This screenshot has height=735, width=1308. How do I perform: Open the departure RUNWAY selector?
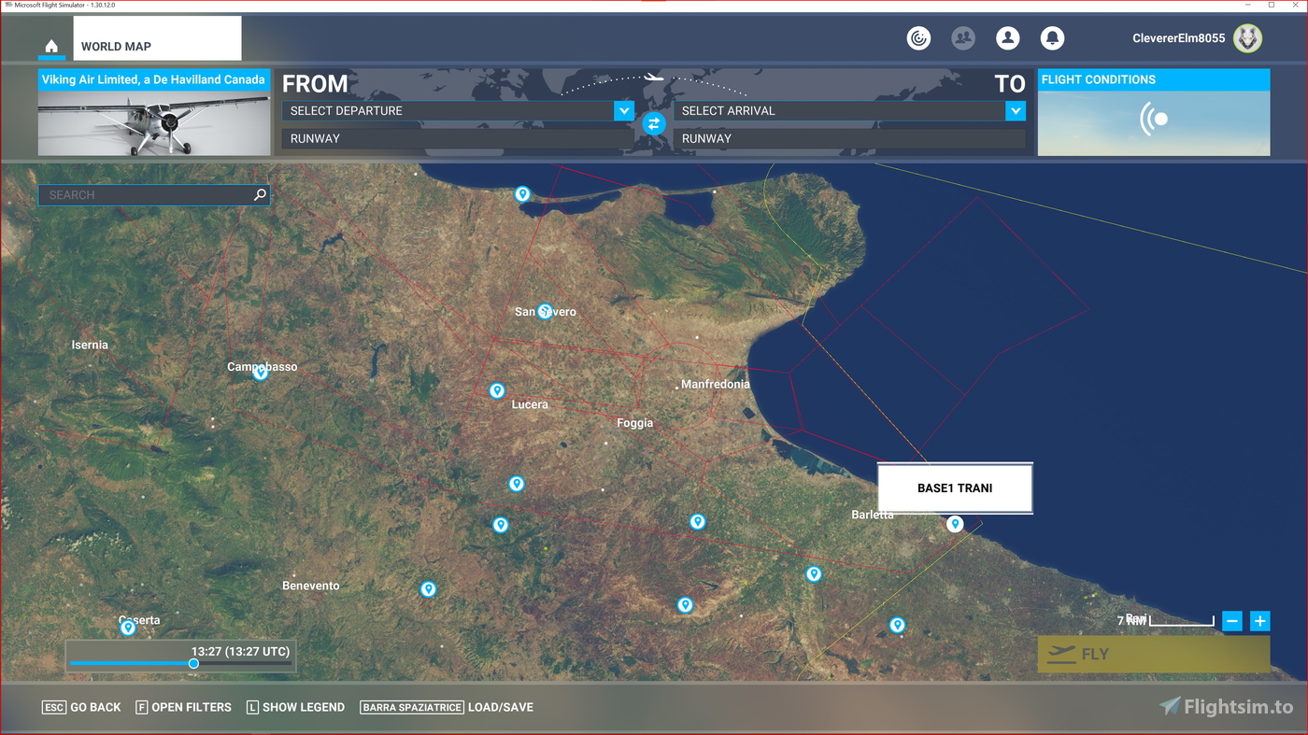pos(456,138)
